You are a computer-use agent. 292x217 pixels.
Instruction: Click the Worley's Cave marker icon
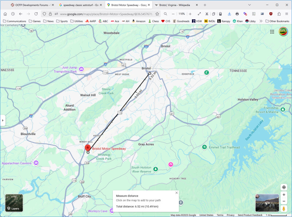(112, 211)
